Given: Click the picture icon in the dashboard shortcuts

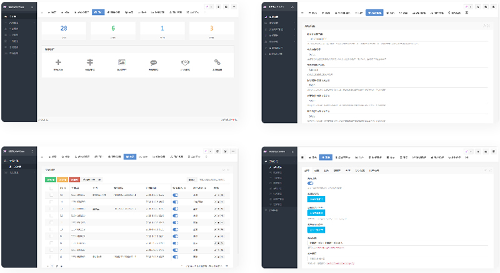Looking at the screenshot, I should (x=122, y=62).
